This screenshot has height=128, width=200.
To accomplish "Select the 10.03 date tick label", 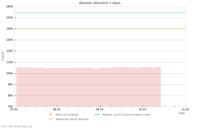I will click(x=143, y=109).
